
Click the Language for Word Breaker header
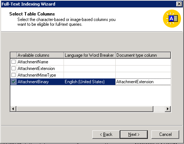[x=89, y=55]
